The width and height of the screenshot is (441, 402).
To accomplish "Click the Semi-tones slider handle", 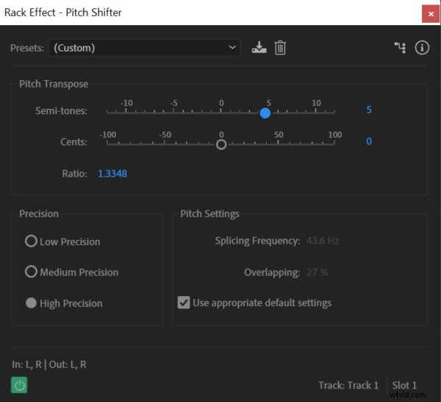I will click(265, 113).
